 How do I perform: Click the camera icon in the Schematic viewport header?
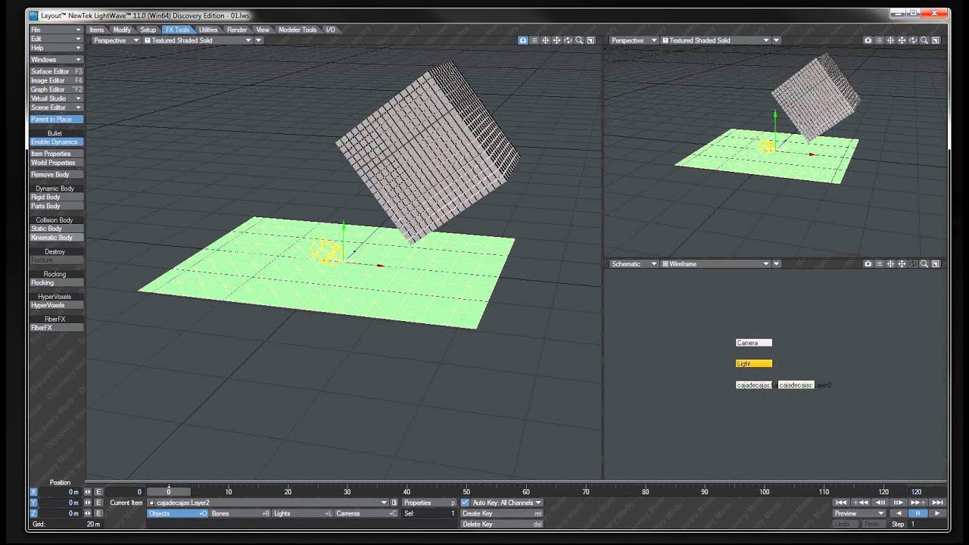(868, 264)
